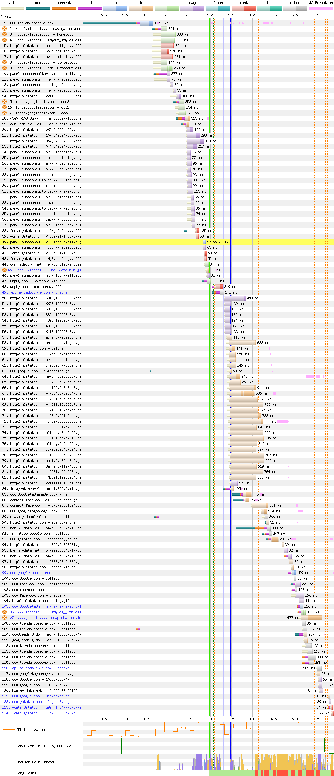Open request 49 api.mercadolibre.com tracks link
Viewport: 334px width, 776px height.
click(x=38, y=292)
